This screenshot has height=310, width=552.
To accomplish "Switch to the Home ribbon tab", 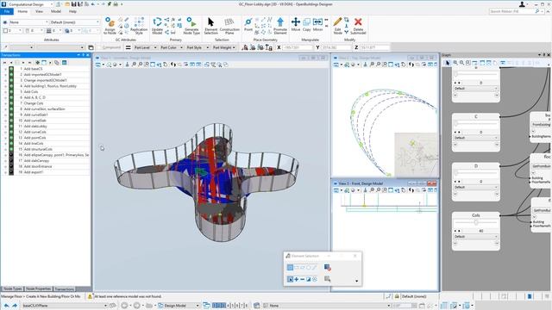I will point(22,11).
